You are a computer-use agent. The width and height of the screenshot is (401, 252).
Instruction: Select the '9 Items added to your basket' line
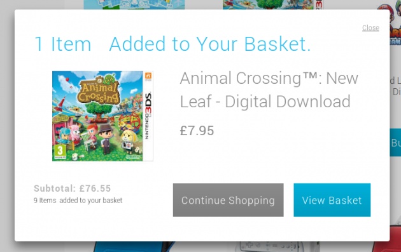(78, 201)
